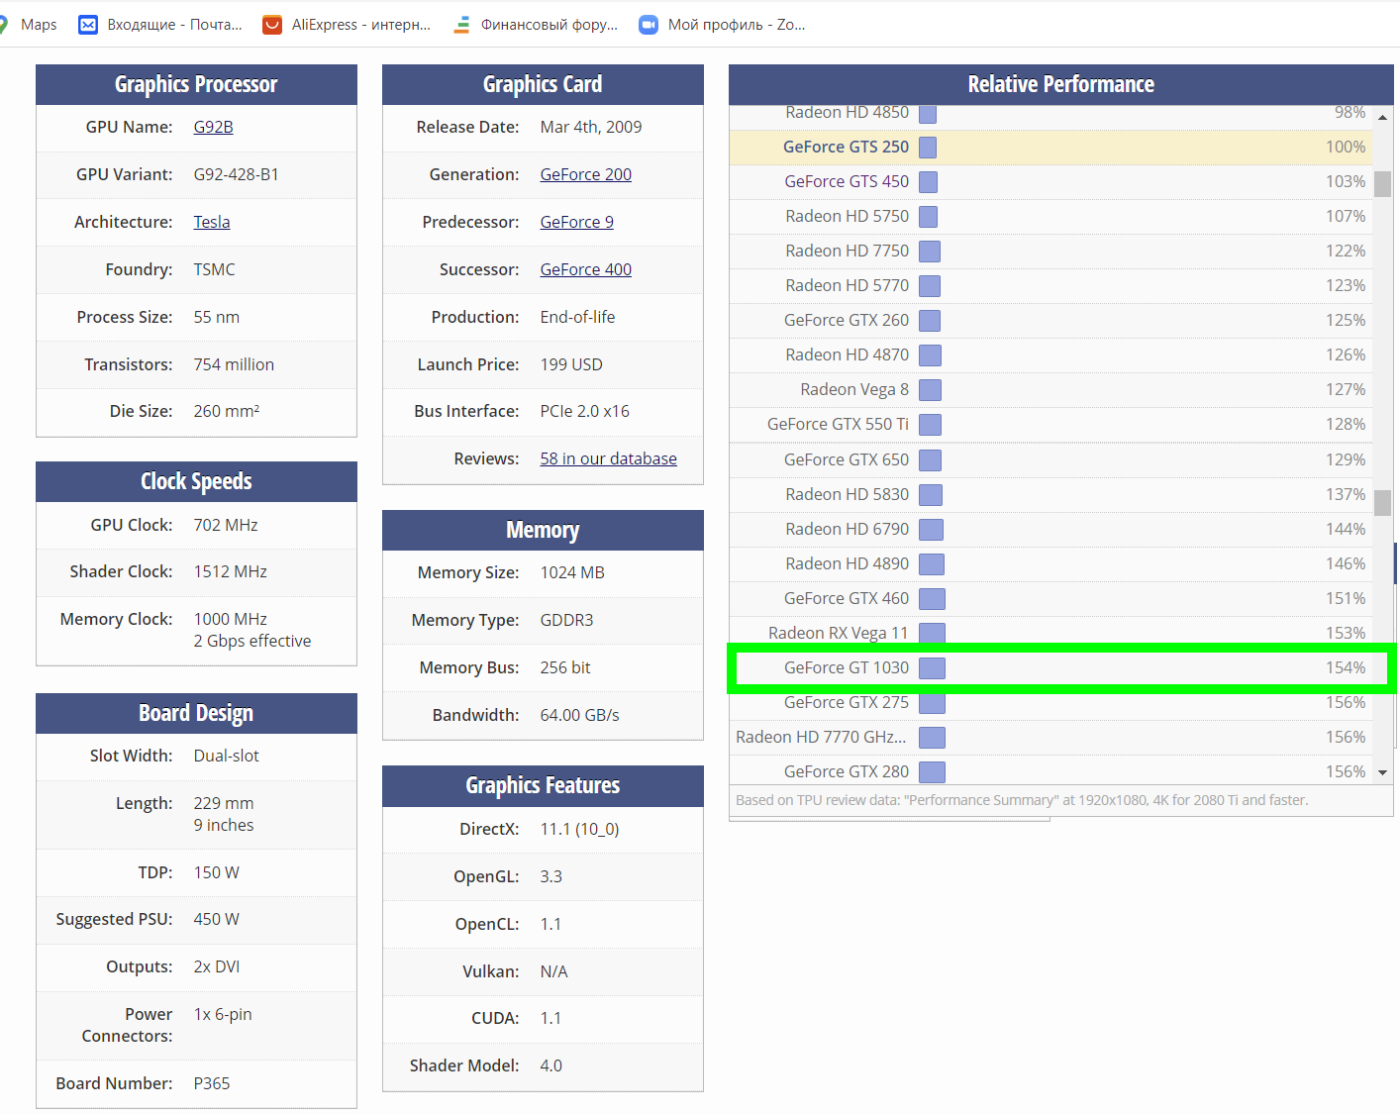Viewport: 1400px width, 1115px height.
Task: Select the '2x DVI' outputs value
Action: pyautogui.click(x=216, y=966)
